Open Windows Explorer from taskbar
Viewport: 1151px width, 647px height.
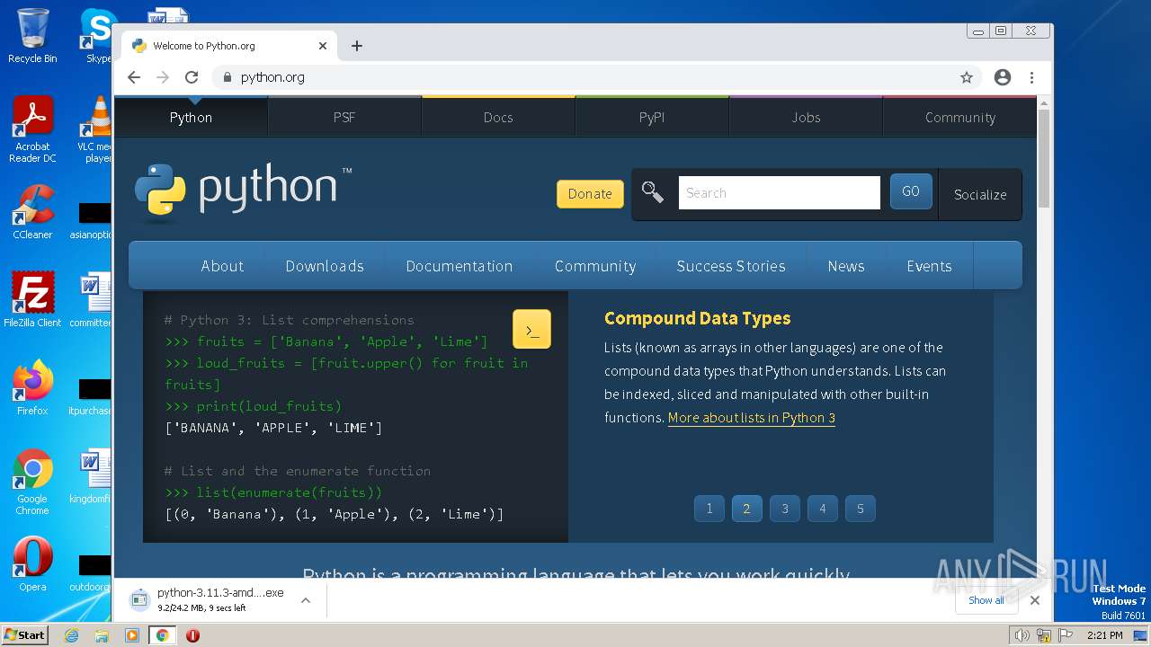click(102, 635)
